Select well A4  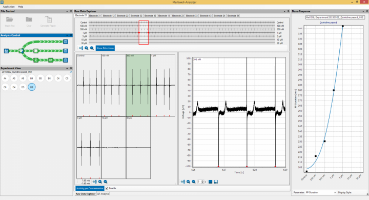pos(5,78)
